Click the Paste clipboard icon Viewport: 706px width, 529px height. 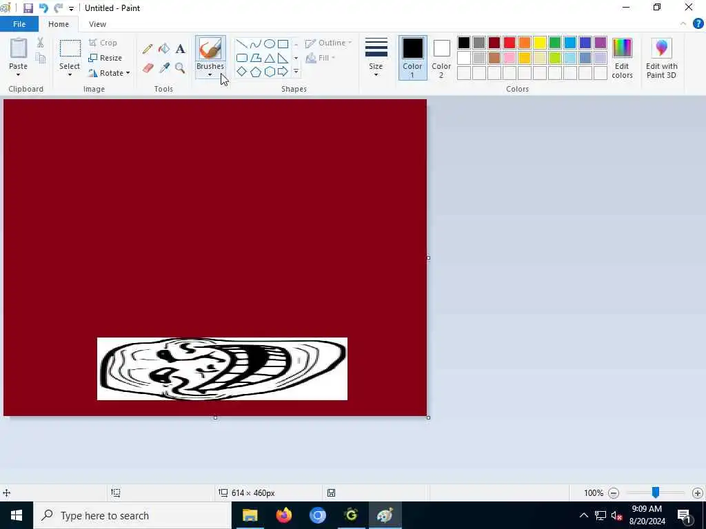pyautogui.click(x=19, y=49)
